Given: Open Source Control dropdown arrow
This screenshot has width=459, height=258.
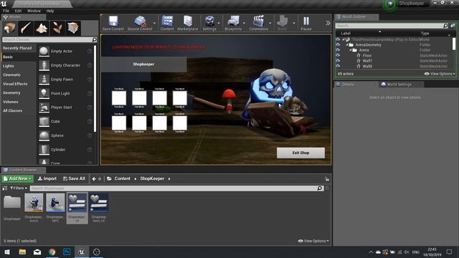Looking at the screenshot, I should click(155, 23).
